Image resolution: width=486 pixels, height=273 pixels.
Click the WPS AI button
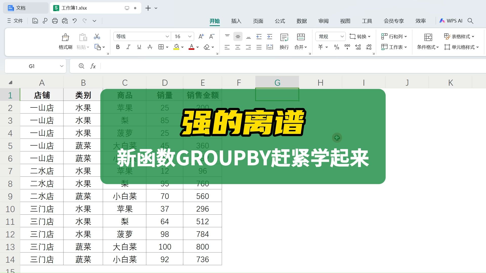point(451,21)
